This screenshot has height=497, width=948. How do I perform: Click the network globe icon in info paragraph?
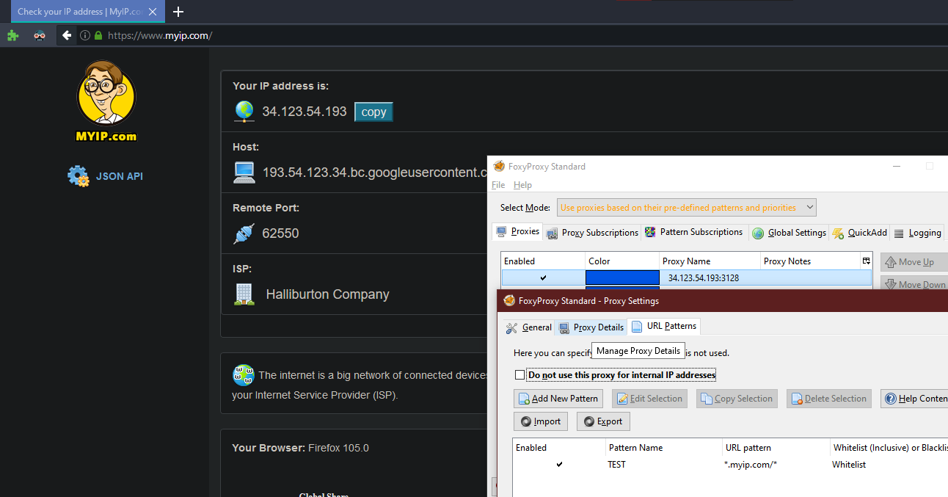pos(244,375)
